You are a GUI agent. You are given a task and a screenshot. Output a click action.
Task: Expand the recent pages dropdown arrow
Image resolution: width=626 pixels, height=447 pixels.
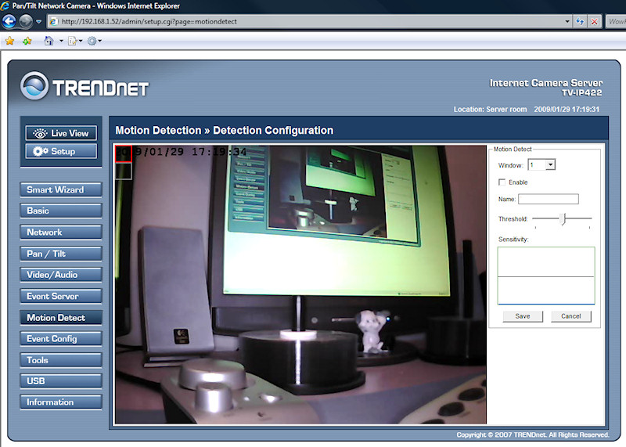(x=38, y=21)
